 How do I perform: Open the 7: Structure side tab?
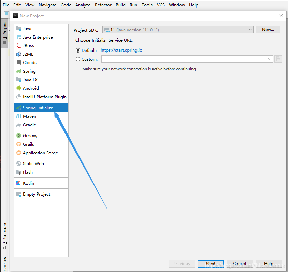[4, 236]
